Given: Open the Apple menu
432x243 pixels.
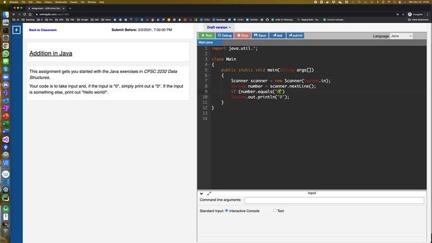Looking at the screenshot, I should (x=5, y=2).
